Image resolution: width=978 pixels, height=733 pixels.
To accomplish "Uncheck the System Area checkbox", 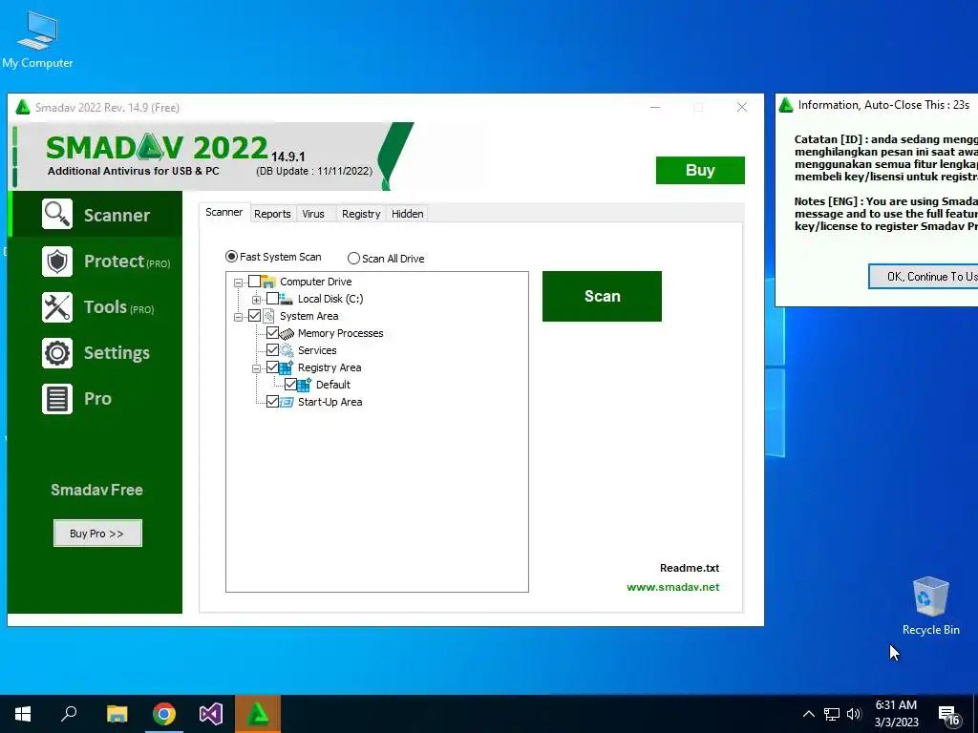I will click(254, 316).
